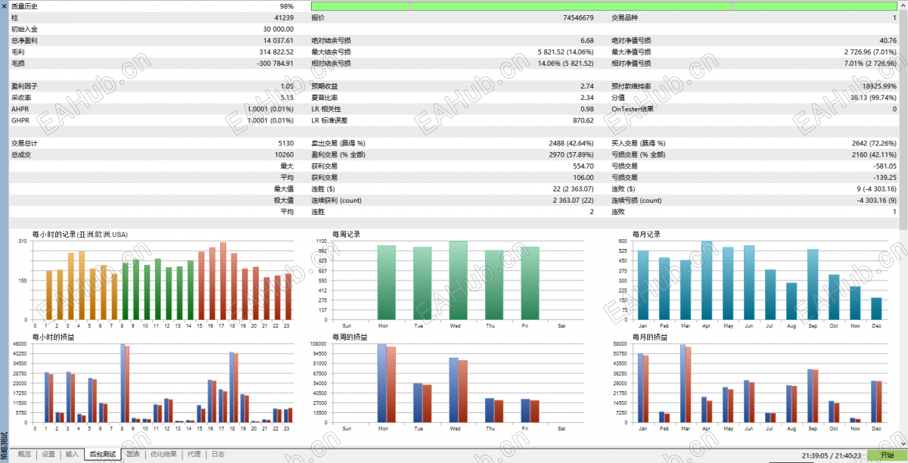The height and width of the screenshot is (463, 908).
Task: Click the 预付款维持率 value 18925.99%
Action: 878,86
